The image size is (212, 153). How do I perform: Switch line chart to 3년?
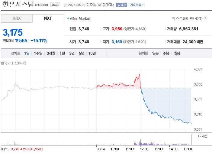72,53
